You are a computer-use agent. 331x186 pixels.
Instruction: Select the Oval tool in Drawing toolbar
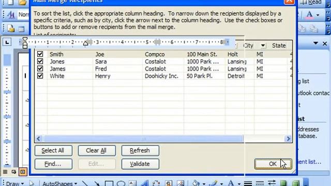pyautogui.click(x=121, y=183)
